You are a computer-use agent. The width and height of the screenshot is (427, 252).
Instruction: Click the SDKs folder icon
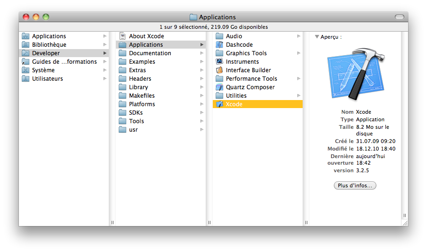tap(122, 112)
